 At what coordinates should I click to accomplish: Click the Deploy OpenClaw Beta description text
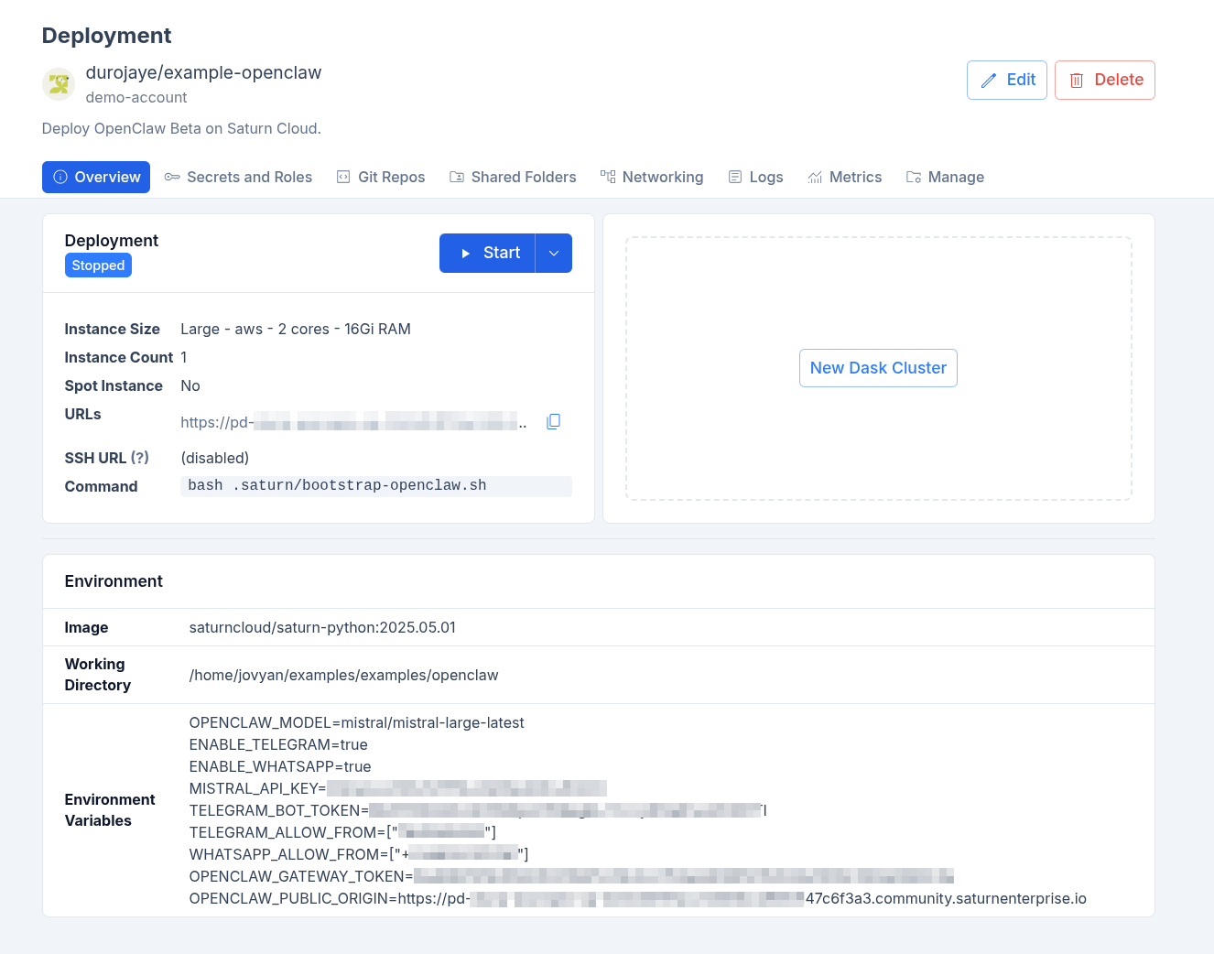181,129
